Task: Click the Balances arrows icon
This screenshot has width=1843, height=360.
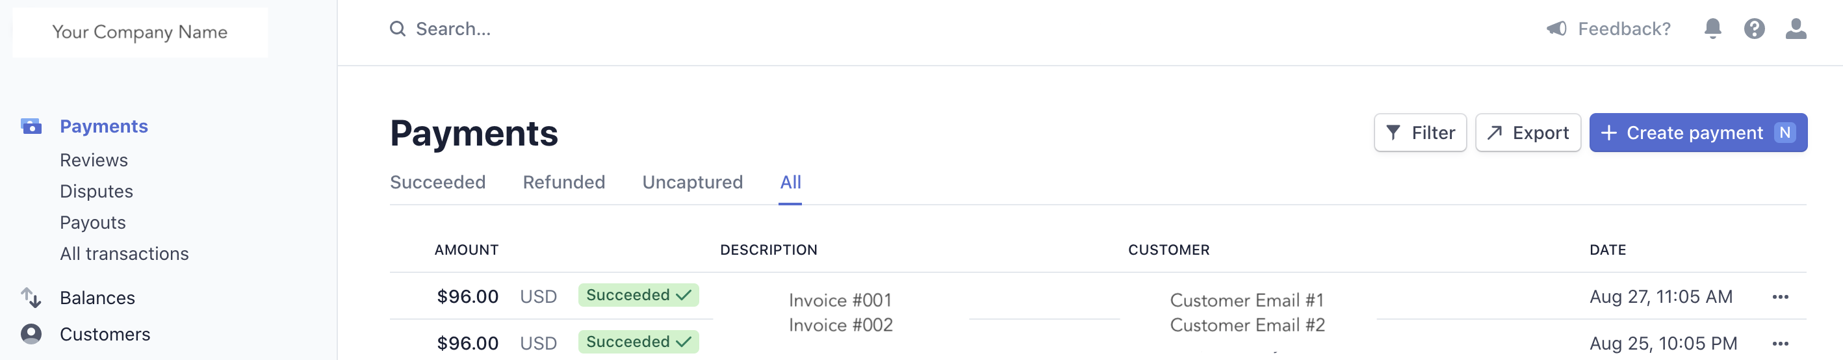Action: 31,298
